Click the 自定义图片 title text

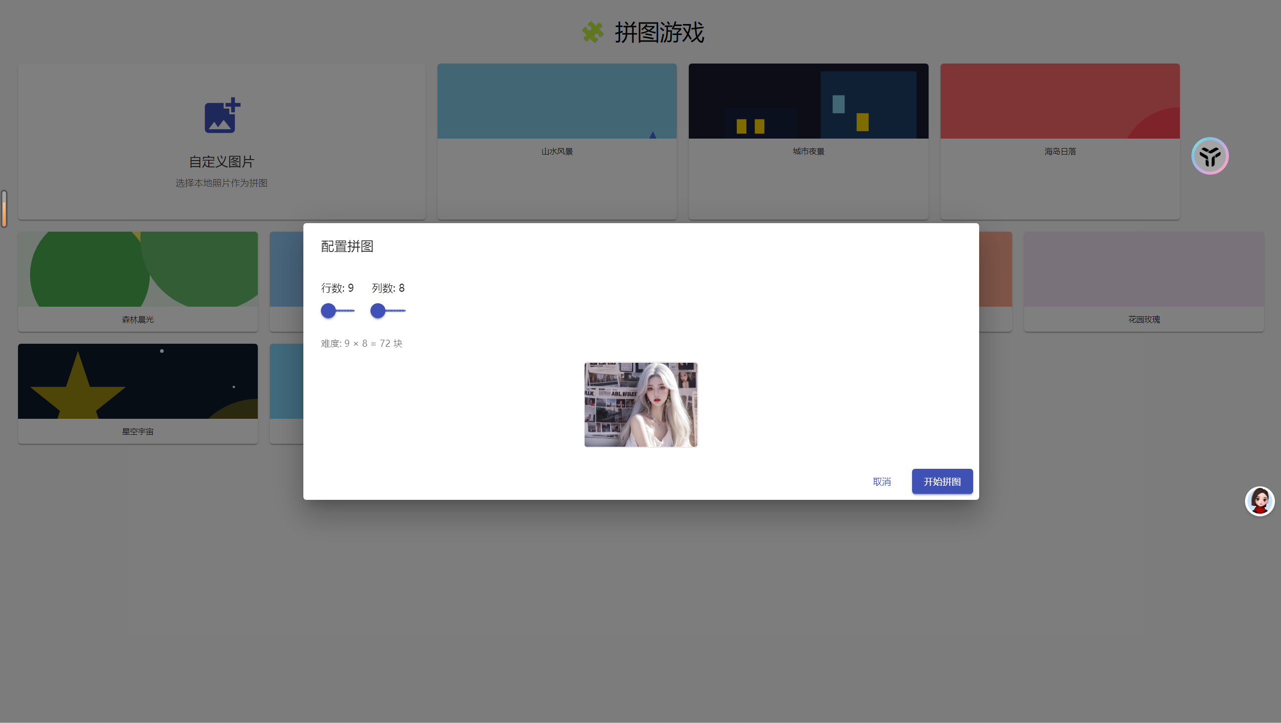tap(222, 162)
